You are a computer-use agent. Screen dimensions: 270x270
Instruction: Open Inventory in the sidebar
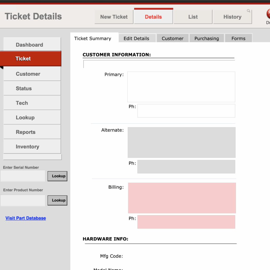pyautogui.click(x=27, y=147)
